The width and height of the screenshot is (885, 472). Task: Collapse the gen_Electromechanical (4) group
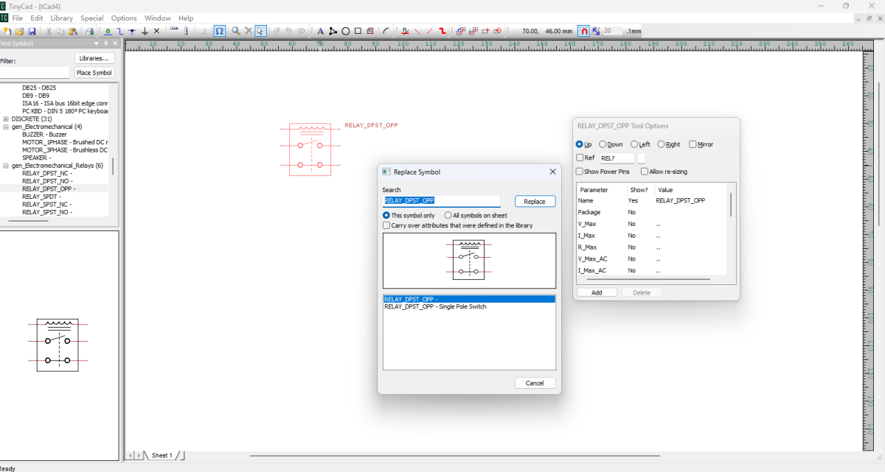(x=6, y=127)
